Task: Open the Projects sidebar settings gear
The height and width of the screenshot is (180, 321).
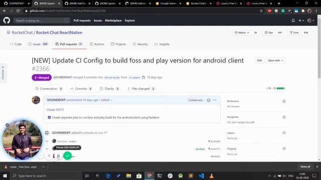Action: point(284,148)
